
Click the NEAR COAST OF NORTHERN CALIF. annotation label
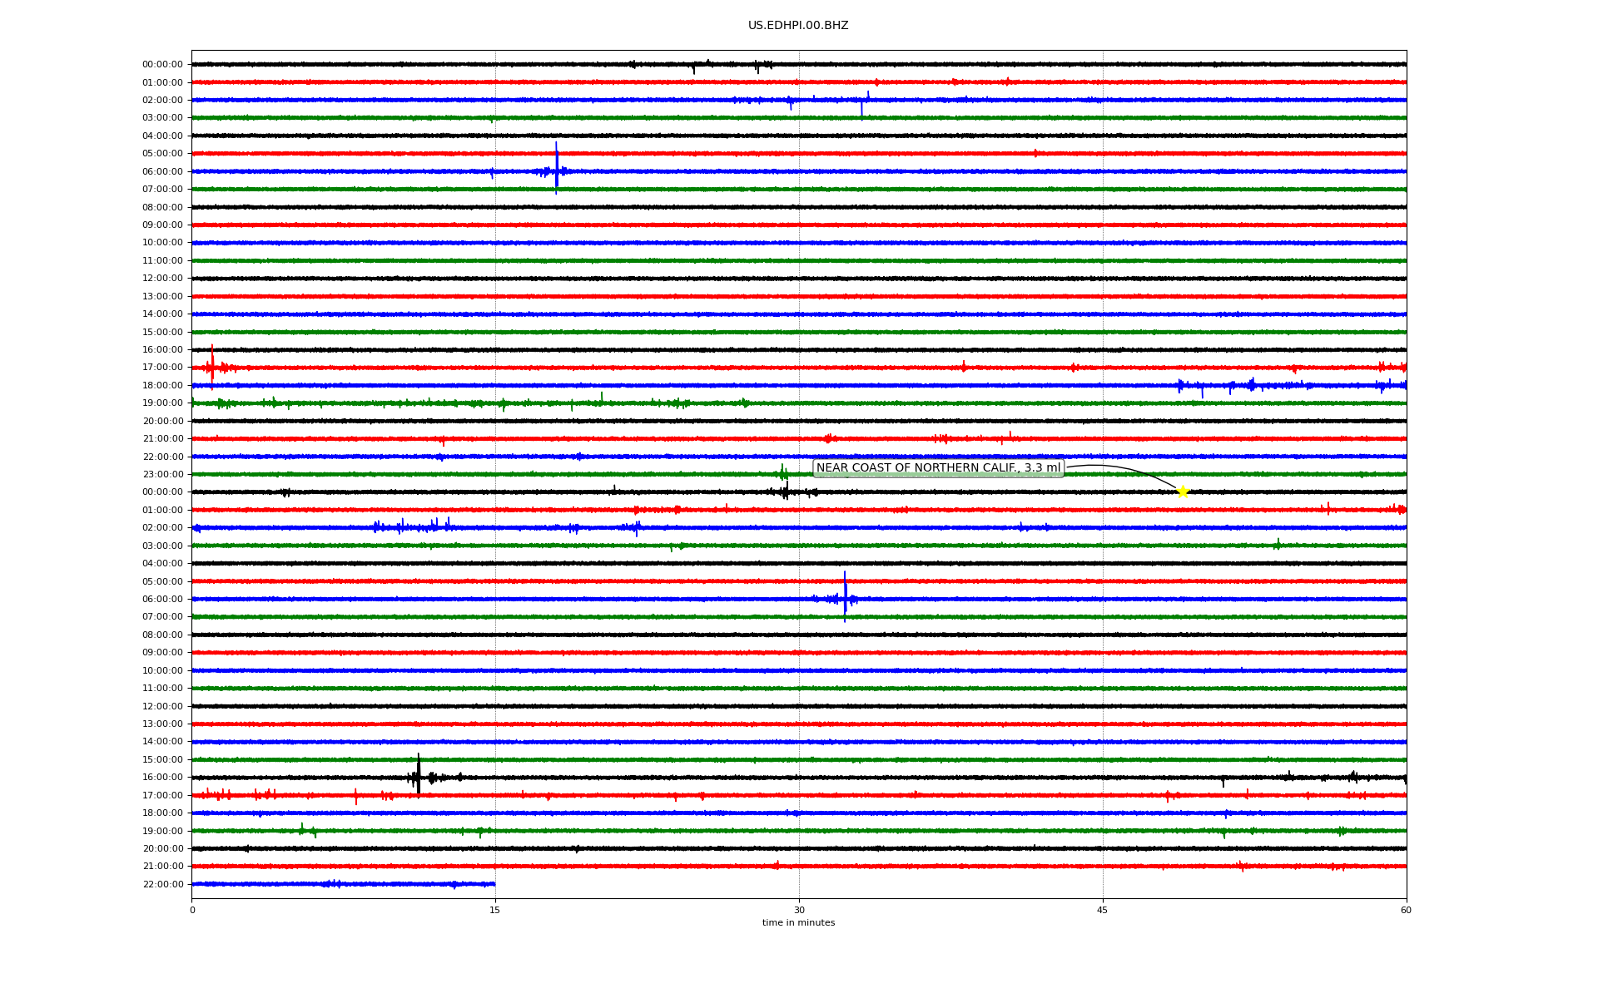point(938,468)
